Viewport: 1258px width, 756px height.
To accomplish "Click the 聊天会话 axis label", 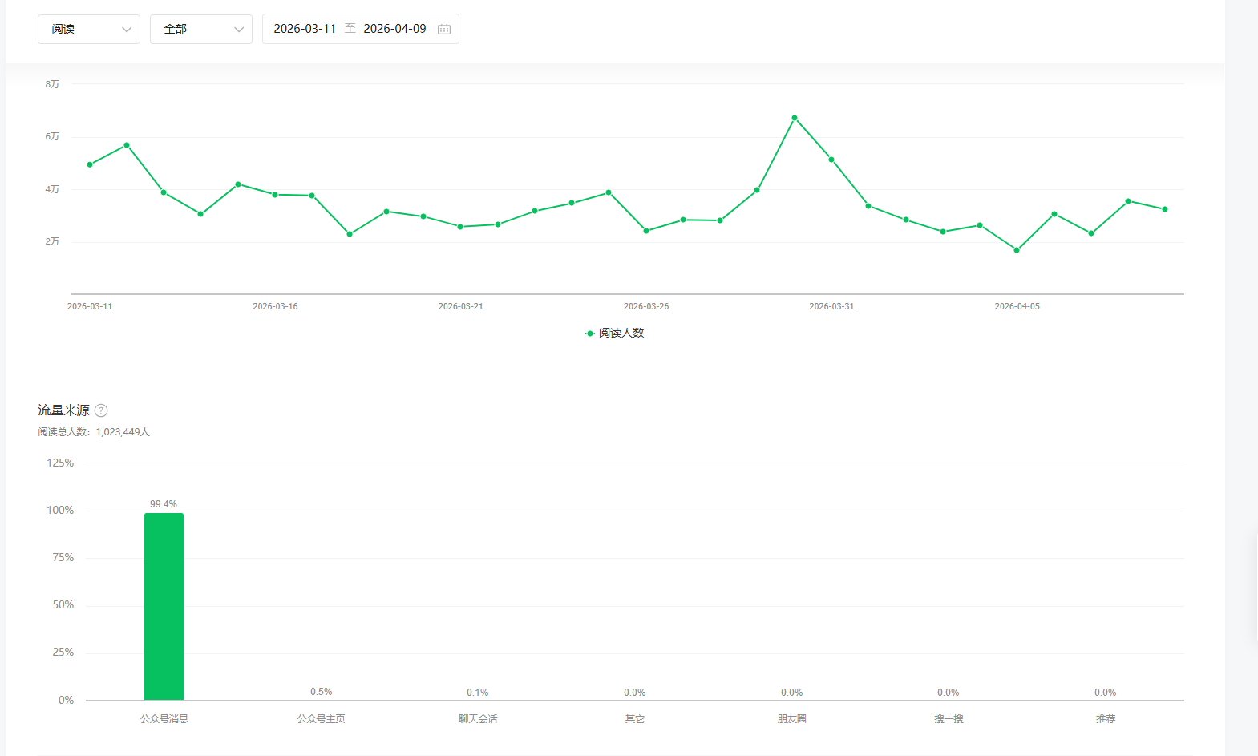I will [478, 719].
